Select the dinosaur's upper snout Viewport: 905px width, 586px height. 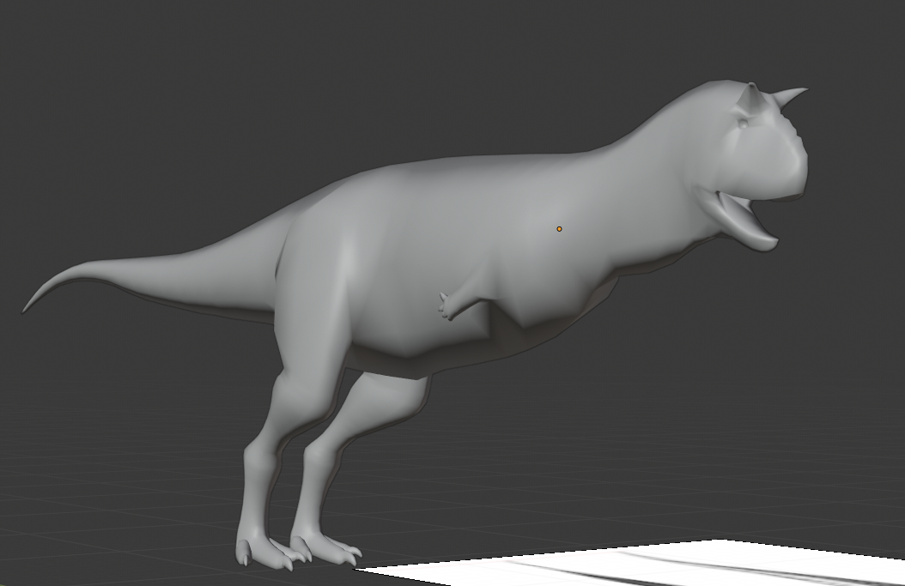783,165
